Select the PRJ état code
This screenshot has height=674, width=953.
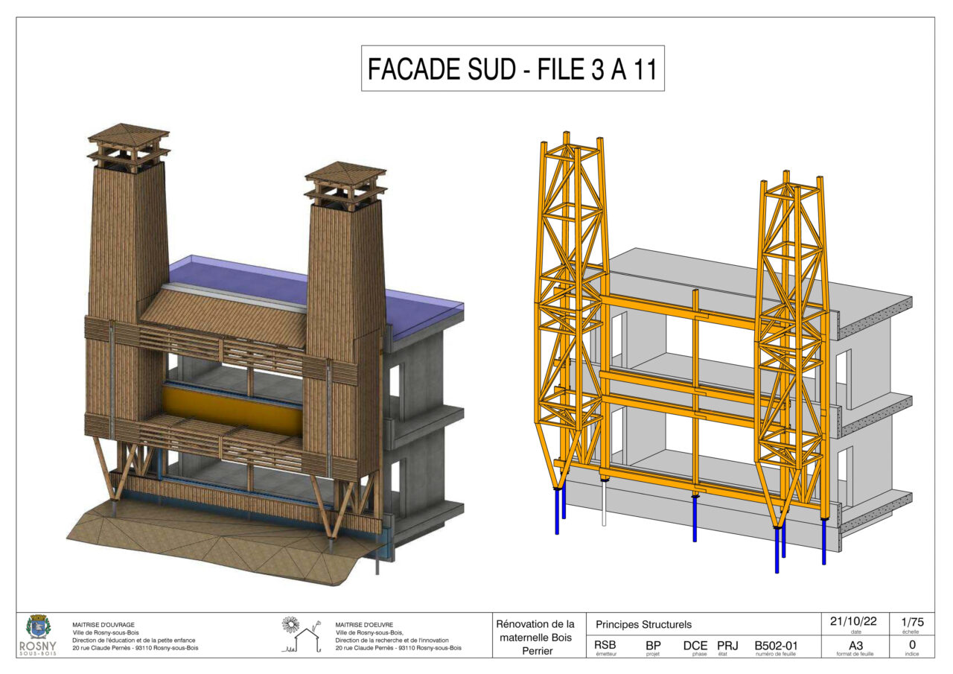[727, 645]
